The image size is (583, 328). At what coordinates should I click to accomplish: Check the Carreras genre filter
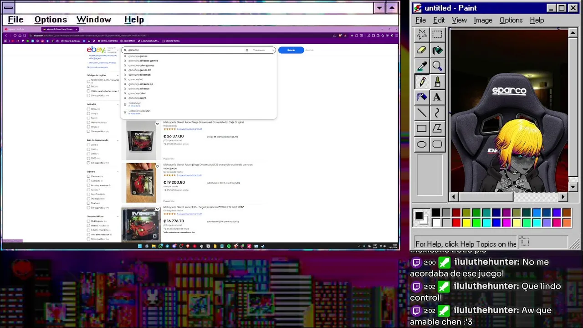(x=88, y=176)
